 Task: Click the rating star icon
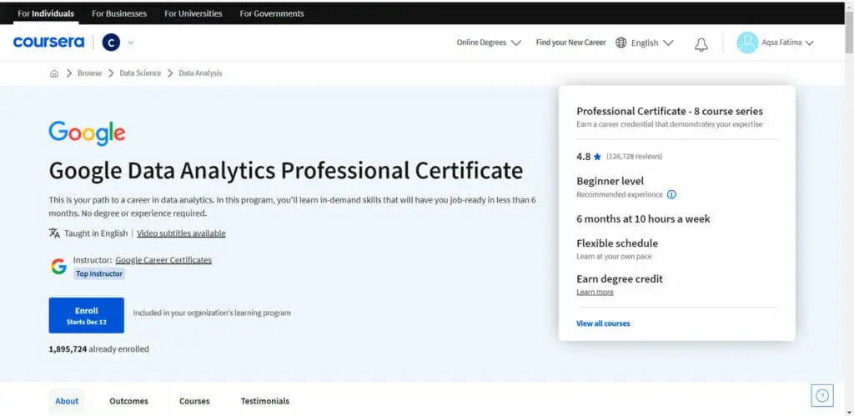[597, 157]
